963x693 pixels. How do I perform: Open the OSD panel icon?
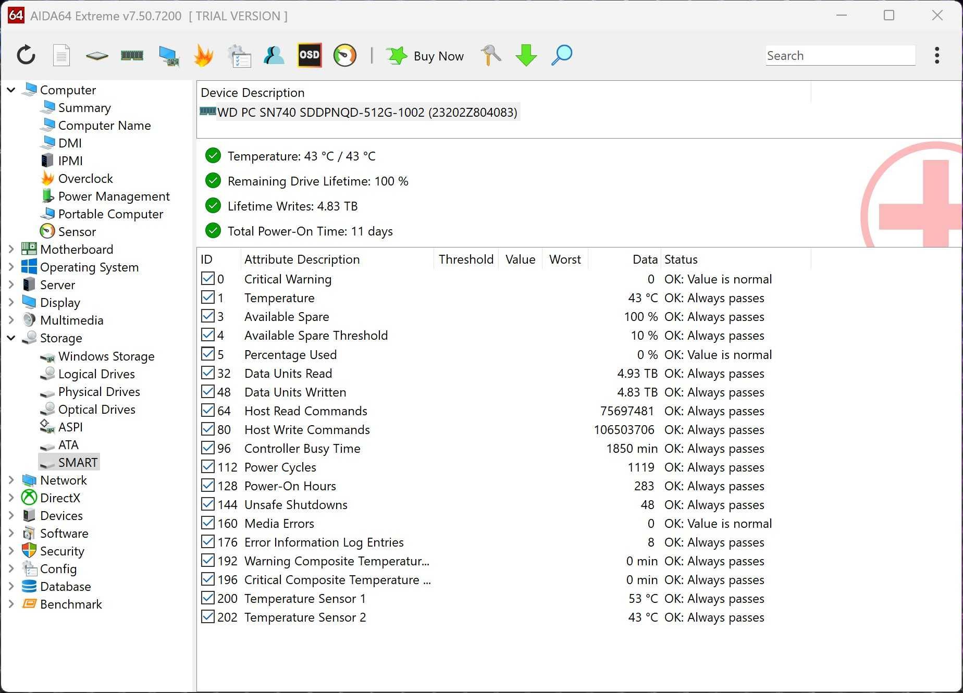310,55
